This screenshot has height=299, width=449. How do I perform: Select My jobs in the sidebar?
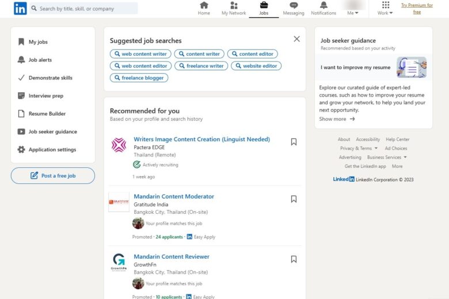pyautogui.click(x=38, y=42)
